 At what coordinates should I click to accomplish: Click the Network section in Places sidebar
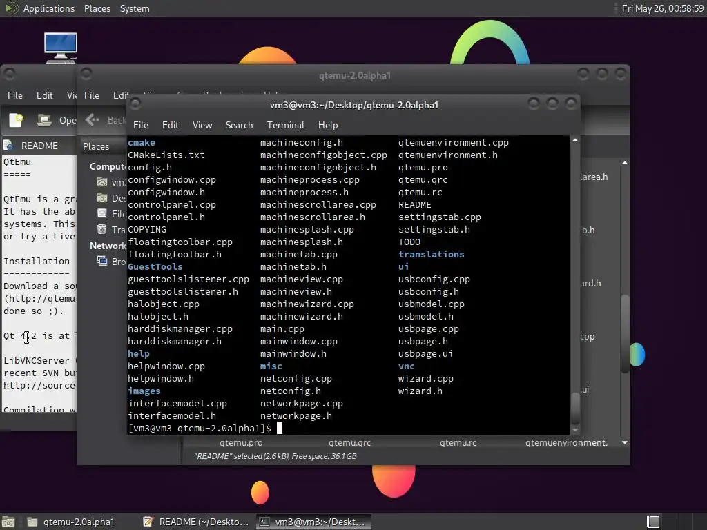[108, 246]
